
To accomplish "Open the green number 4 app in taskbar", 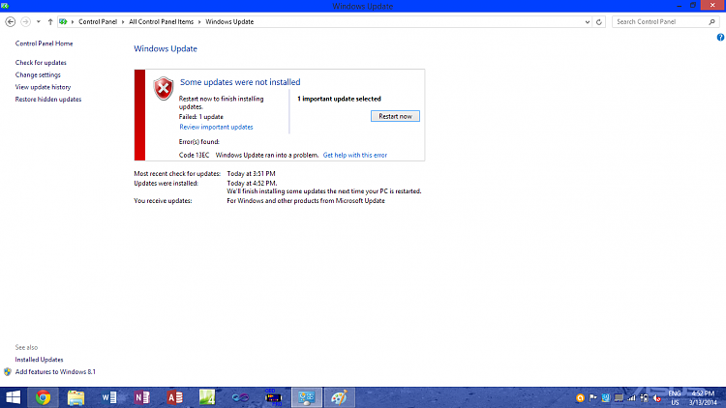I will [x=207, y=397].
